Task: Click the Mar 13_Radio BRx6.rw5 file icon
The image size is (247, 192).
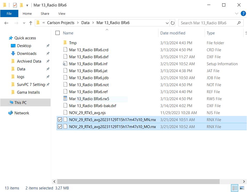Action: pyautogui.click(x=65, y=98)
